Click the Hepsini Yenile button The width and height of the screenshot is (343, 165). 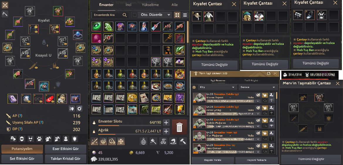(213, 160)
